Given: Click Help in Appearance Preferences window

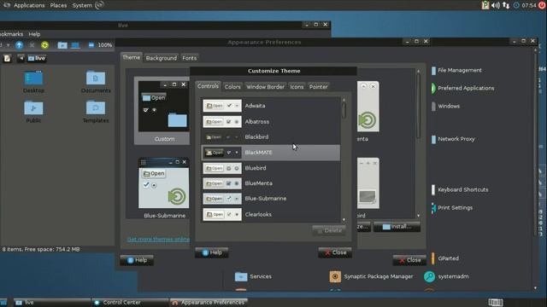Looking at the screenshot, I should 137,260.
